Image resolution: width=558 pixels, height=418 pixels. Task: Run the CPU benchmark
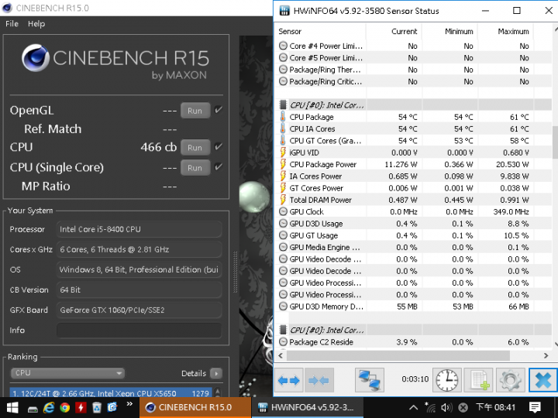click(195, 148)
